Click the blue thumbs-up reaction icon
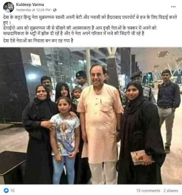This screenshot has height=195, width=182. click(x=6, y=190)
